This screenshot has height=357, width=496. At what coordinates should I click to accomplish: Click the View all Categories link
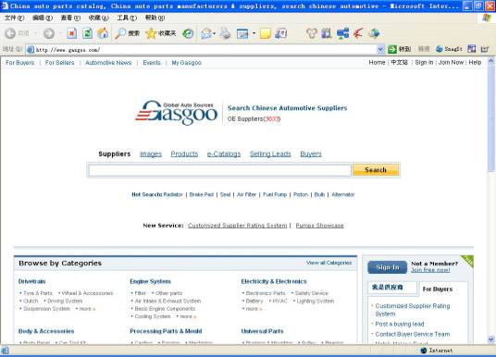click(x=329, y=263)
